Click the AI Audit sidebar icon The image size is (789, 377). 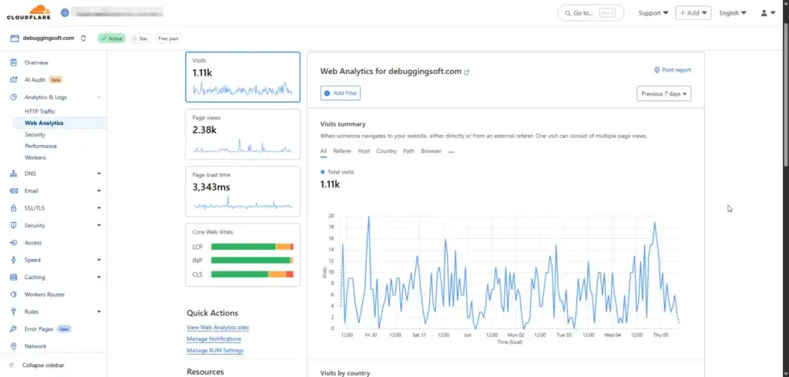tap(14, 79)
